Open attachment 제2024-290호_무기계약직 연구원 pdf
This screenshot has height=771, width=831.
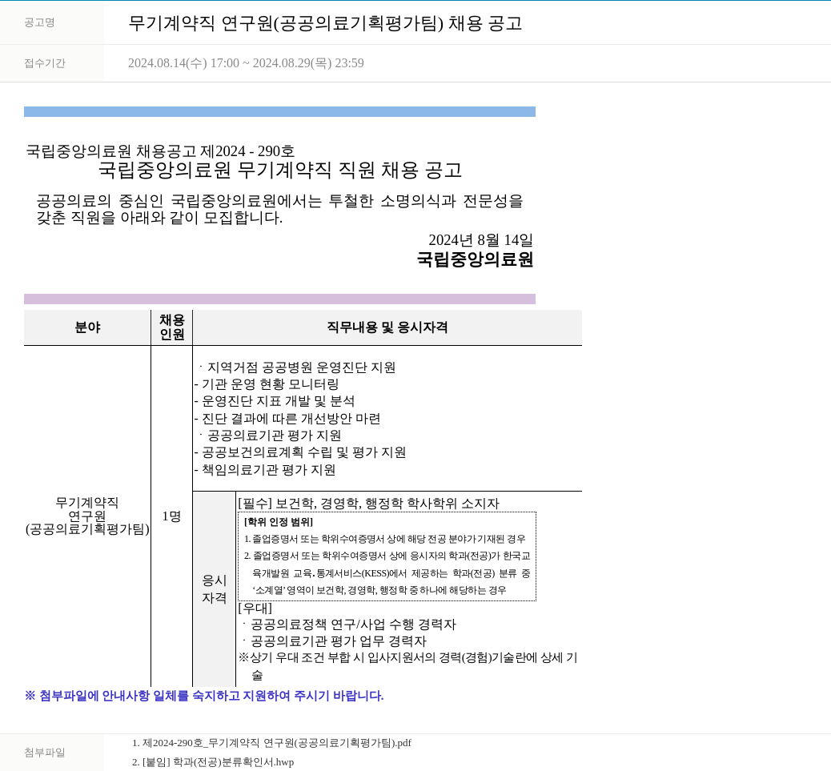(271, 743)
